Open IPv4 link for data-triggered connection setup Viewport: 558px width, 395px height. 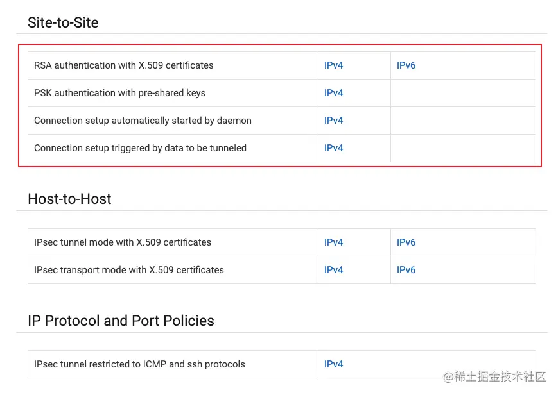pyautogui.click(x=333, y=148)
